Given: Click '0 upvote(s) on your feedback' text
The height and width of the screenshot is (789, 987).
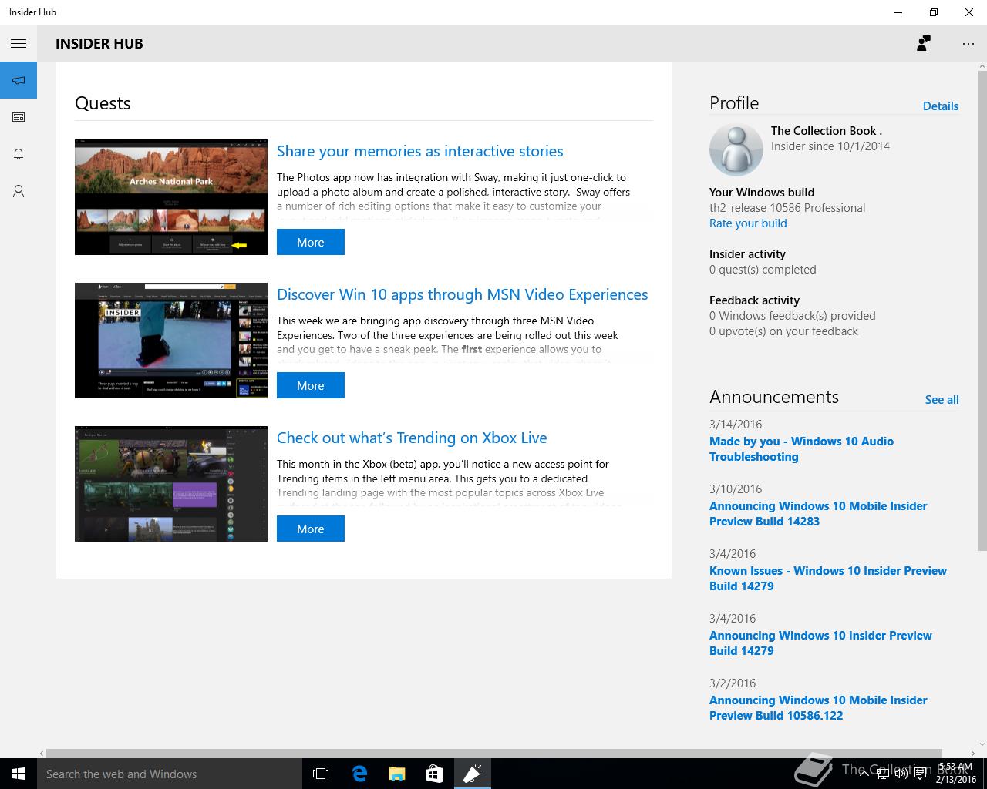Looking at the screenshot, I should (783, 331).
